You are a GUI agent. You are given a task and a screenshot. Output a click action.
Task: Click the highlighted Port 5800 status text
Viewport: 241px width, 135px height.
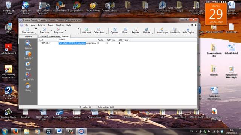(72, 43)
